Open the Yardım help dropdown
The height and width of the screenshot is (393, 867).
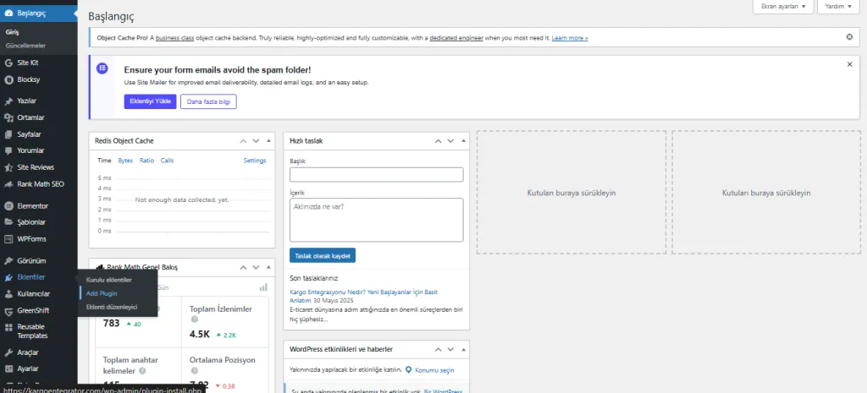pyautogui.click(x=838, y=7)
